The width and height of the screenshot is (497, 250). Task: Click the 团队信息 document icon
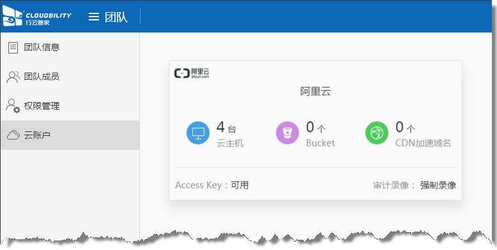point(13,48)
